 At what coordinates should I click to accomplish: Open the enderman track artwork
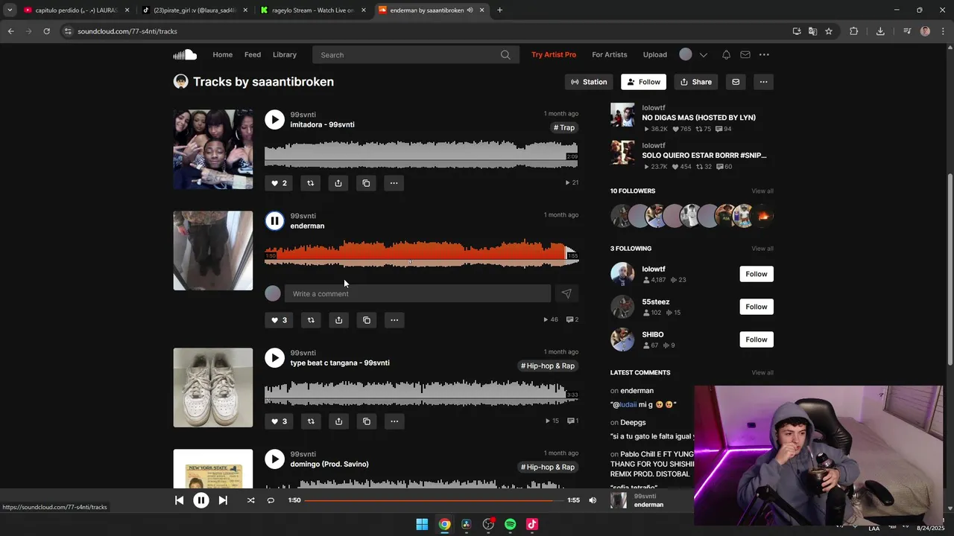click(x=213, y=251)
